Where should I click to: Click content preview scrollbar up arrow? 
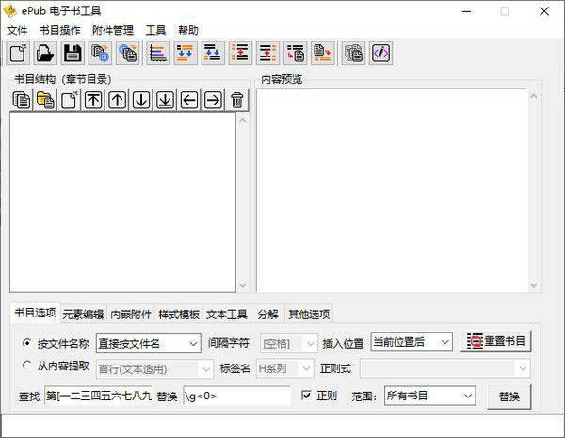tap(534, 96)
